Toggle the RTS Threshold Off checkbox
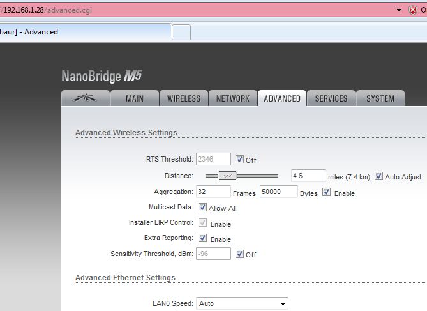This screenshot has height=311, width=427. [x=239, y=160]
